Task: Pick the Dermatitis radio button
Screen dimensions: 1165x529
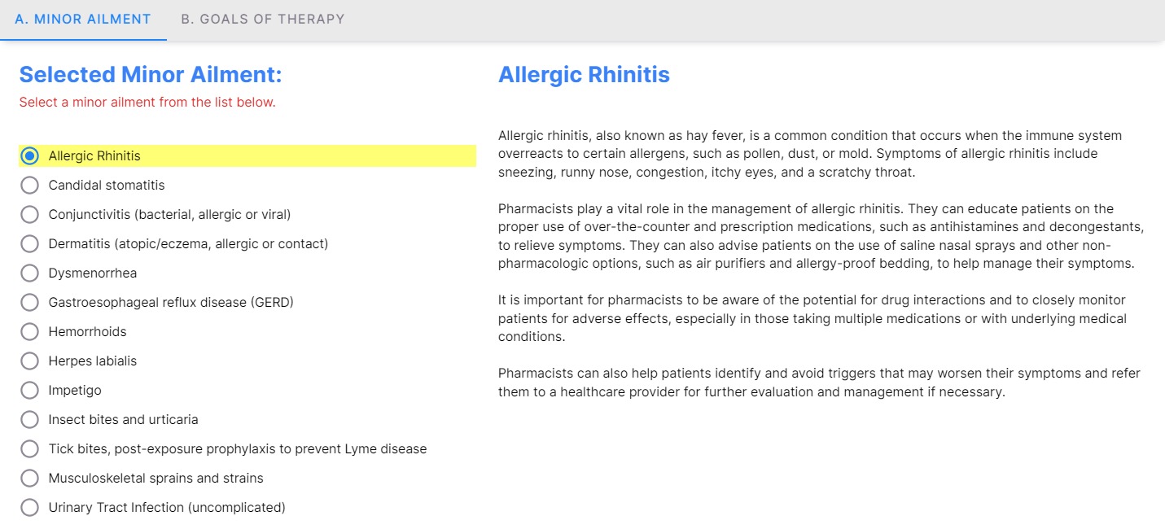Action: (30, 243)
